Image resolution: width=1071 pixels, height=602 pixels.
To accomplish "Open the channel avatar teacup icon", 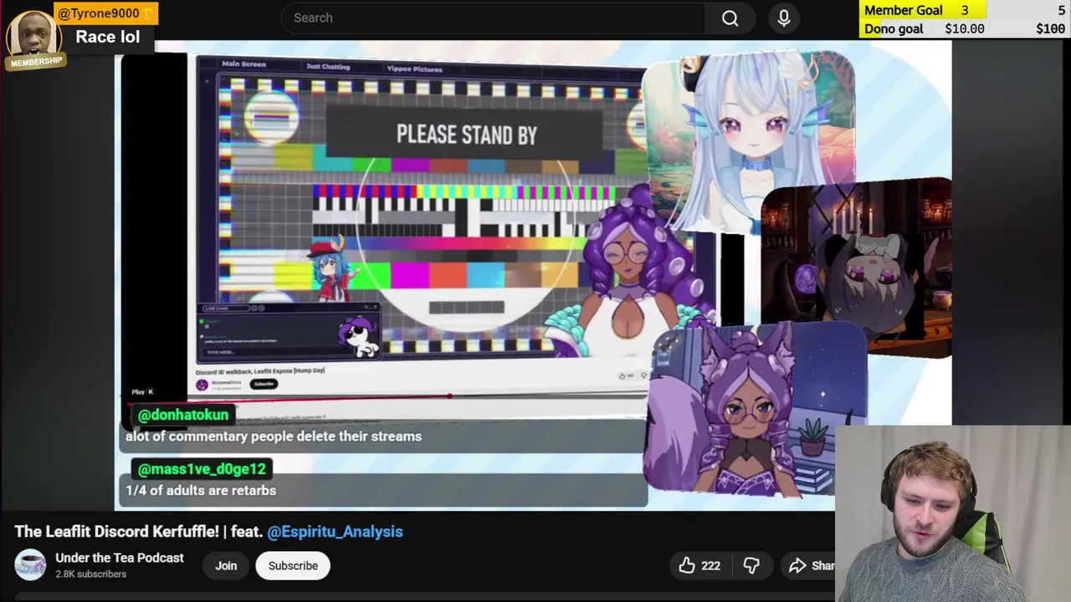I will tap(30, 565).
